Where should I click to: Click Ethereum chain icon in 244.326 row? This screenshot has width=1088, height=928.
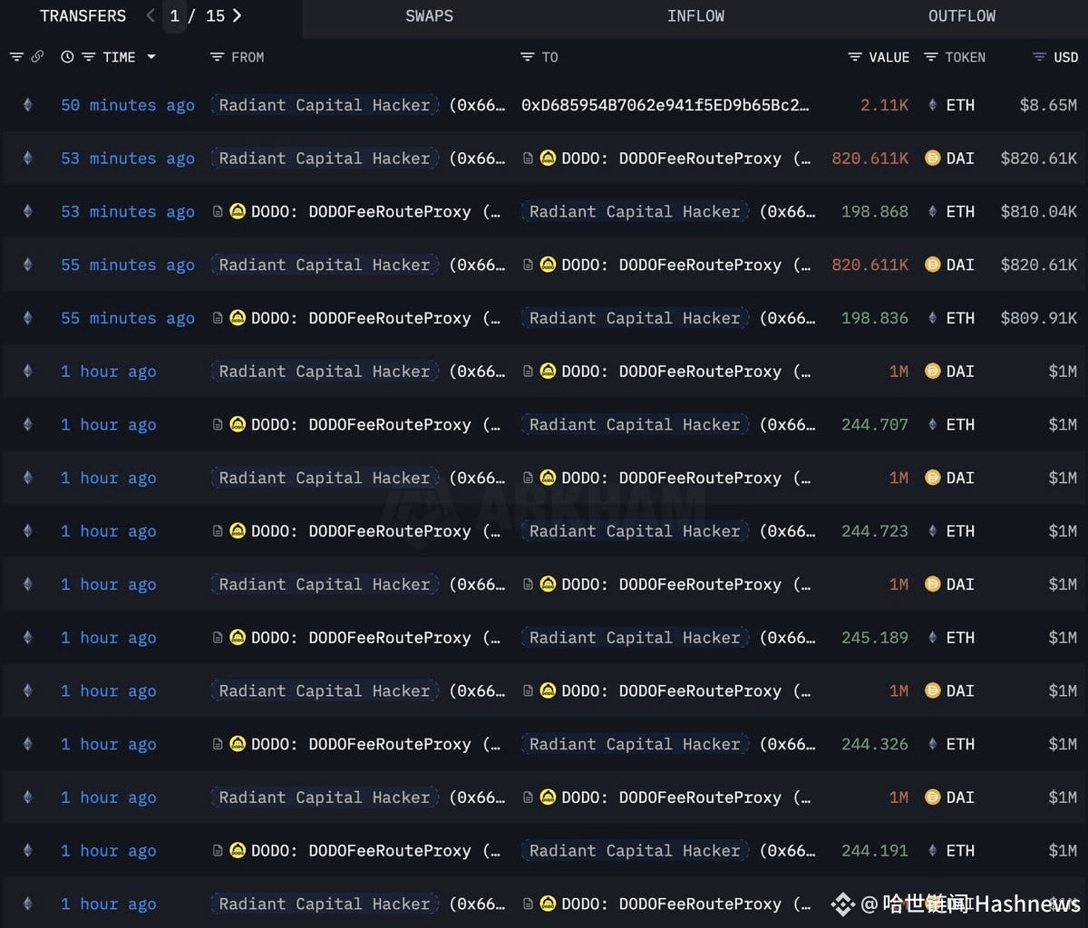coord(27,744)
